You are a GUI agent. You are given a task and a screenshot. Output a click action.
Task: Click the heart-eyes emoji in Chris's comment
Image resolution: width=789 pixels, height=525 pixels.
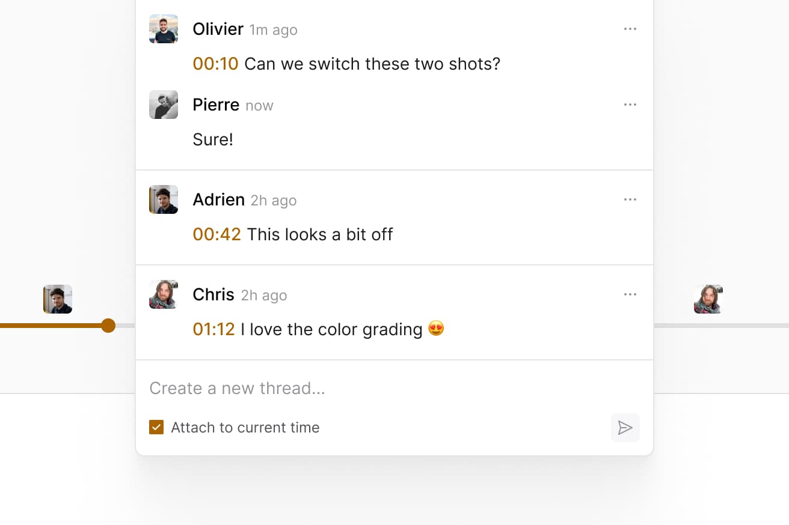[x=436, y=329]
